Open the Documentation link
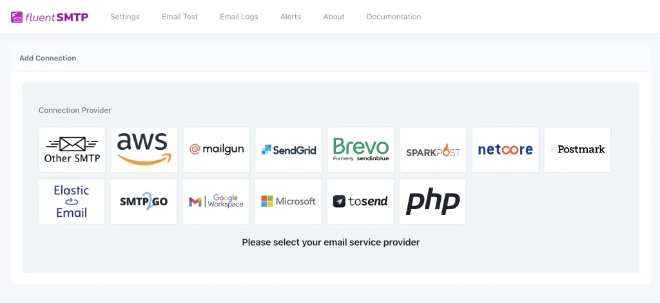 pyautogui.click(x=394, y=17)
